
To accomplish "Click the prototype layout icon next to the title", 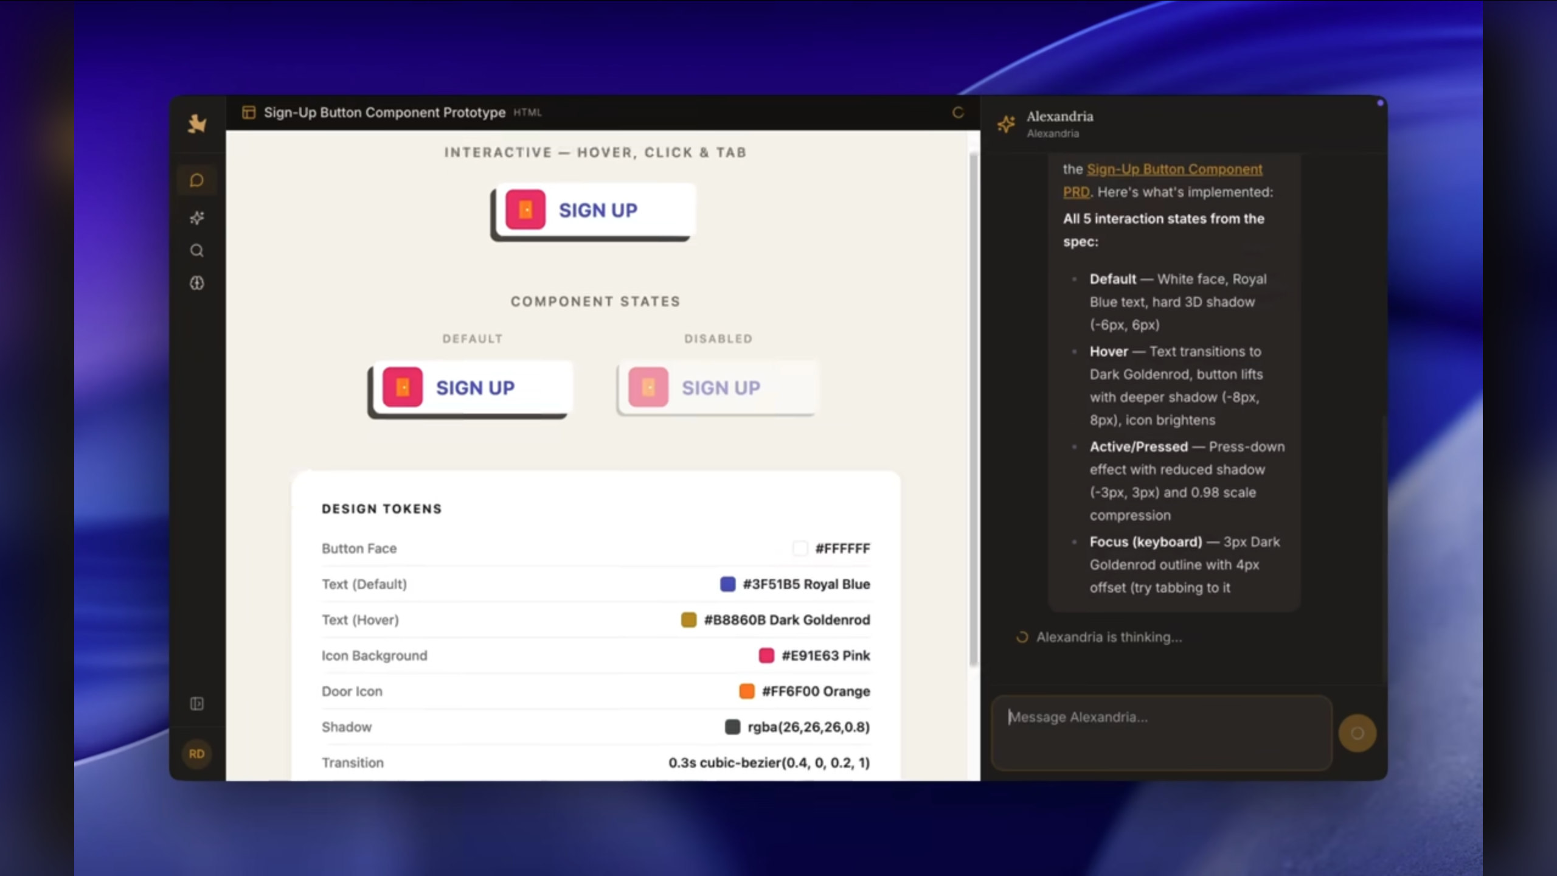I will point(248,112).
